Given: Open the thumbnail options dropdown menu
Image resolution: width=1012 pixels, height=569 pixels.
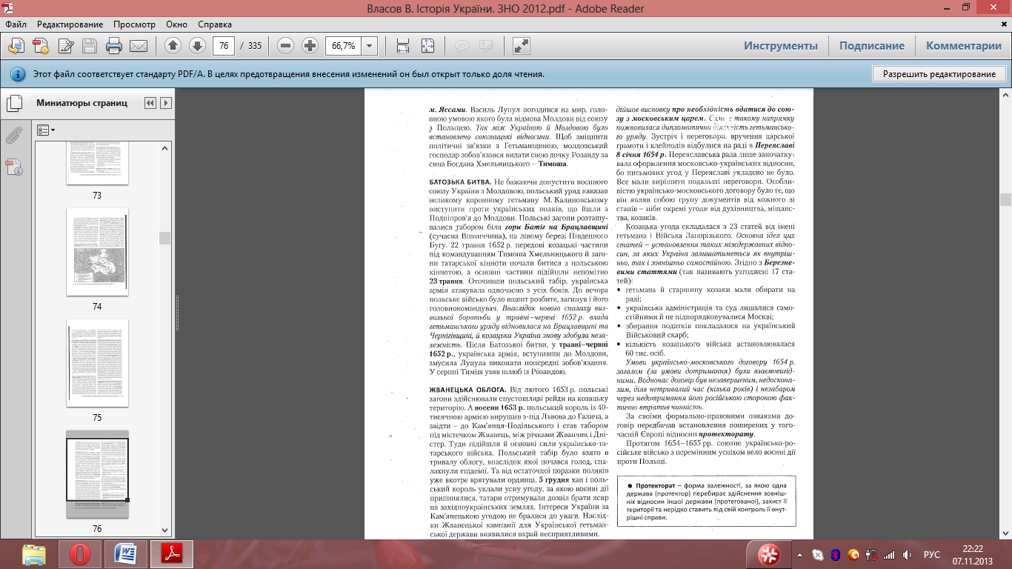Looking at the screenshot, I should pyautogui.click(x=47, y=130).
